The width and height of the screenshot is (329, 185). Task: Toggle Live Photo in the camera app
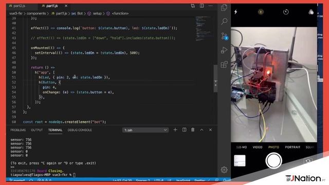(x=261, y=12)
